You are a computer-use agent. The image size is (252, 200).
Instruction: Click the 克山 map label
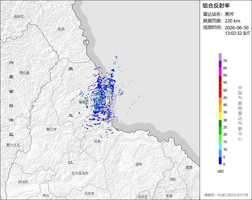tap(46, 196)
